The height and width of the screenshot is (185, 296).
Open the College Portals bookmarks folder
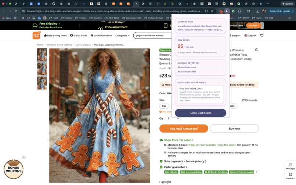(x=154, y=18)
